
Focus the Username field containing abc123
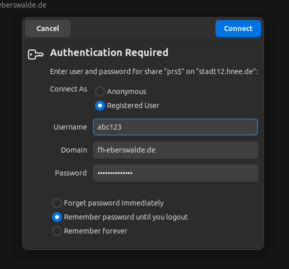click(175, 127)
